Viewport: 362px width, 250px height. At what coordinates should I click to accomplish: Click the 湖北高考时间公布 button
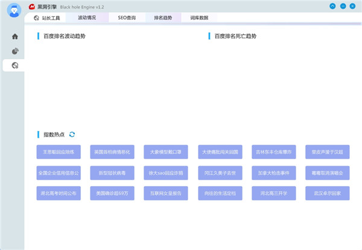point(59,193)
